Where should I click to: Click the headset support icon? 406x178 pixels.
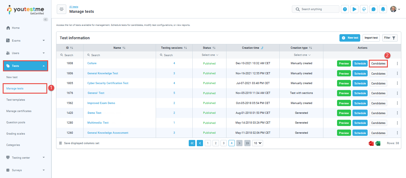[364, 9]
